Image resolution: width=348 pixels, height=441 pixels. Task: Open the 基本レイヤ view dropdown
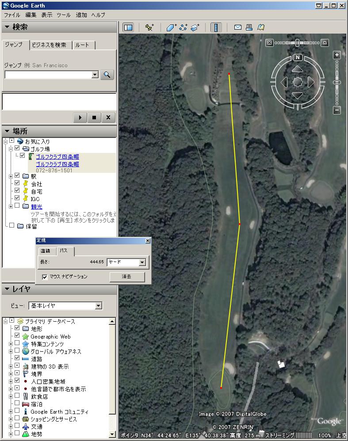[98, 306]
